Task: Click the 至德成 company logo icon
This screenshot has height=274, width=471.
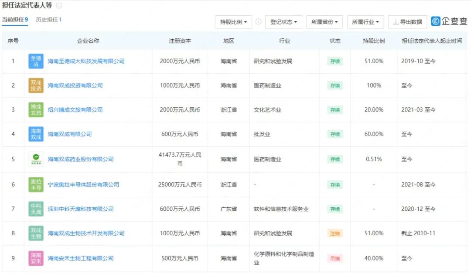Action: pos(36,62)
